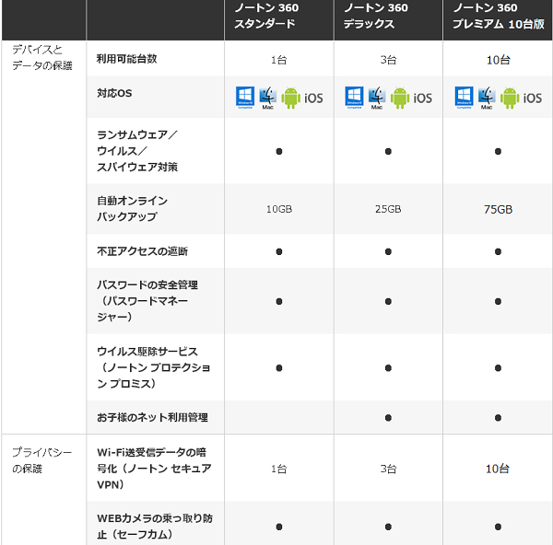Screen dimensions: 553x545
Task: Click the 25GB backup value
Action: (x=388, y=209)
